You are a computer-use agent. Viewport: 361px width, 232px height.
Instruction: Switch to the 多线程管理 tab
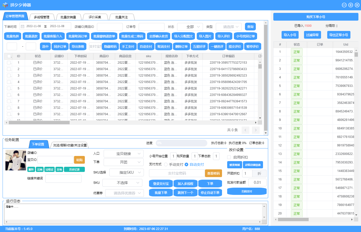(42, 17)
